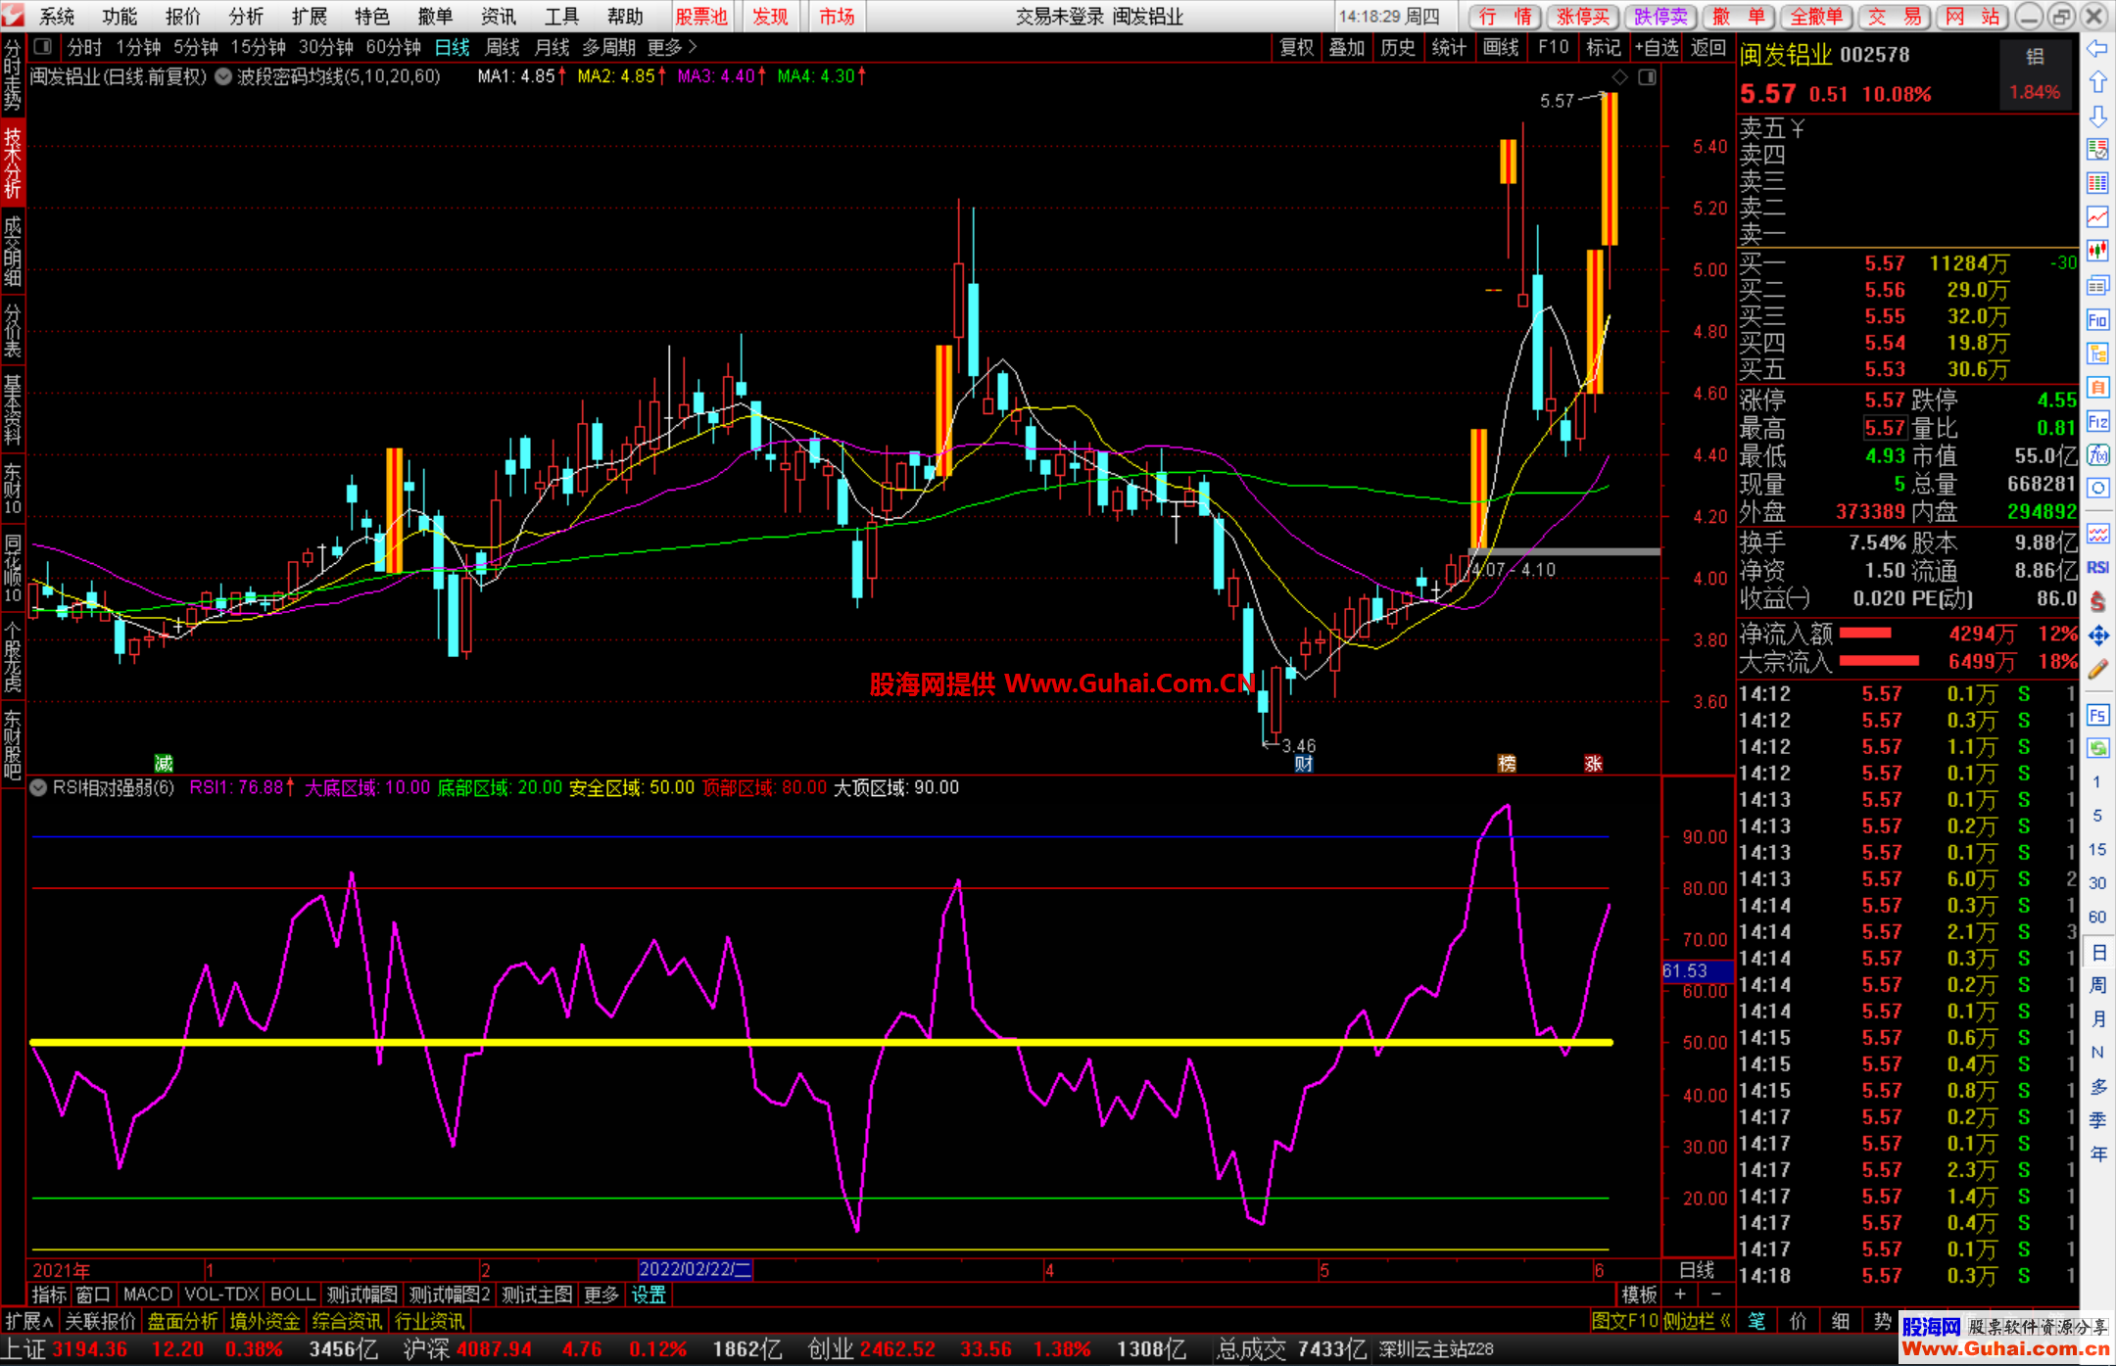Click the up arrow in right toolbar

(2097, 82)
